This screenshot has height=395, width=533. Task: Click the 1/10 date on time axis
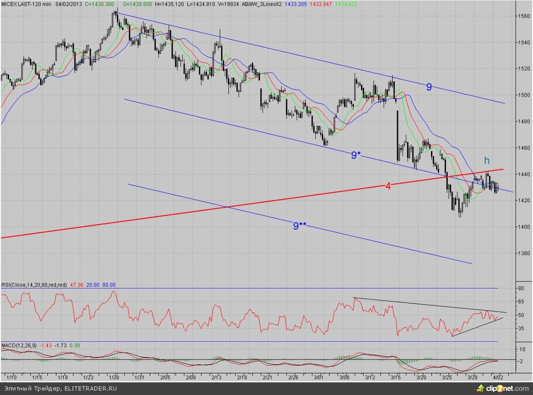pos(12,376)
